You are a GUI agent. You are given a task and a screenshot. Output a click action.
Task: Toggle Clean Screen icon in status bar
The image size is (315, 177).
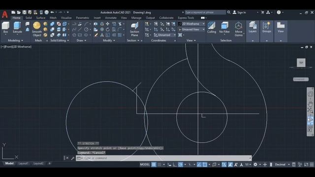[x=306, y=165]
